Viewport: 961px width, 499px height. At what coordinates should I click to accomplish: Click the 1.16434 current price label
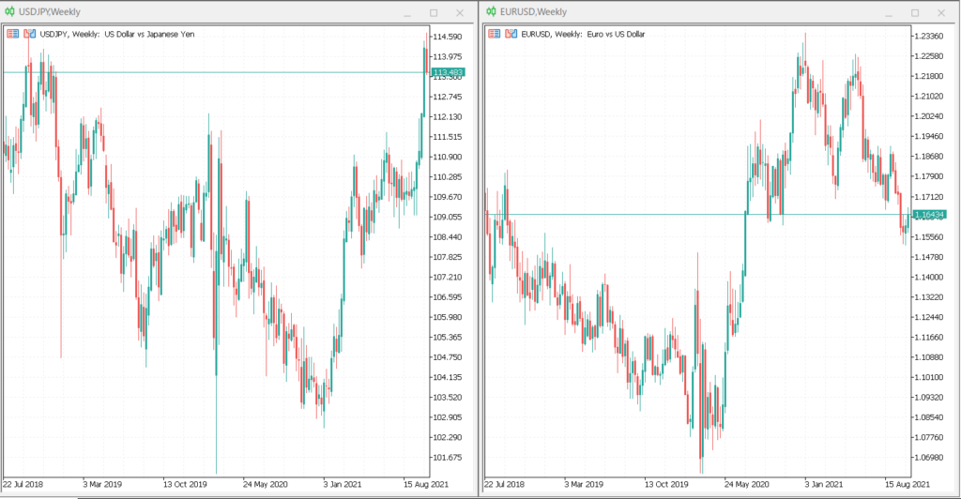click(928, 215)
